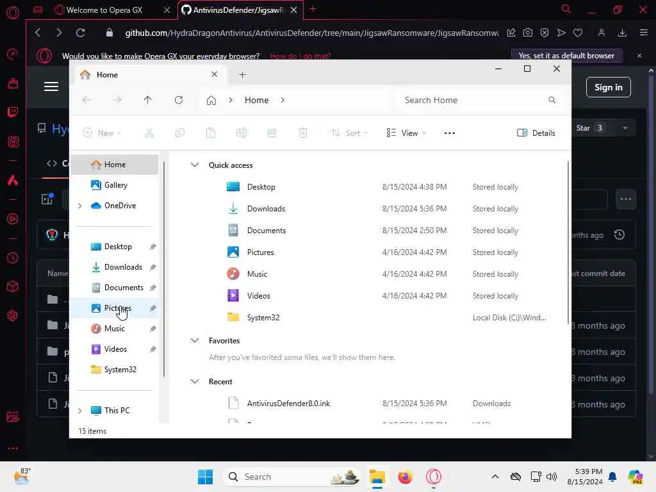Image resolution: width=656 pixels, height=492 pixels.
Task: Click the Share icon in Explorer toolbar
Action: coord(272,133)
